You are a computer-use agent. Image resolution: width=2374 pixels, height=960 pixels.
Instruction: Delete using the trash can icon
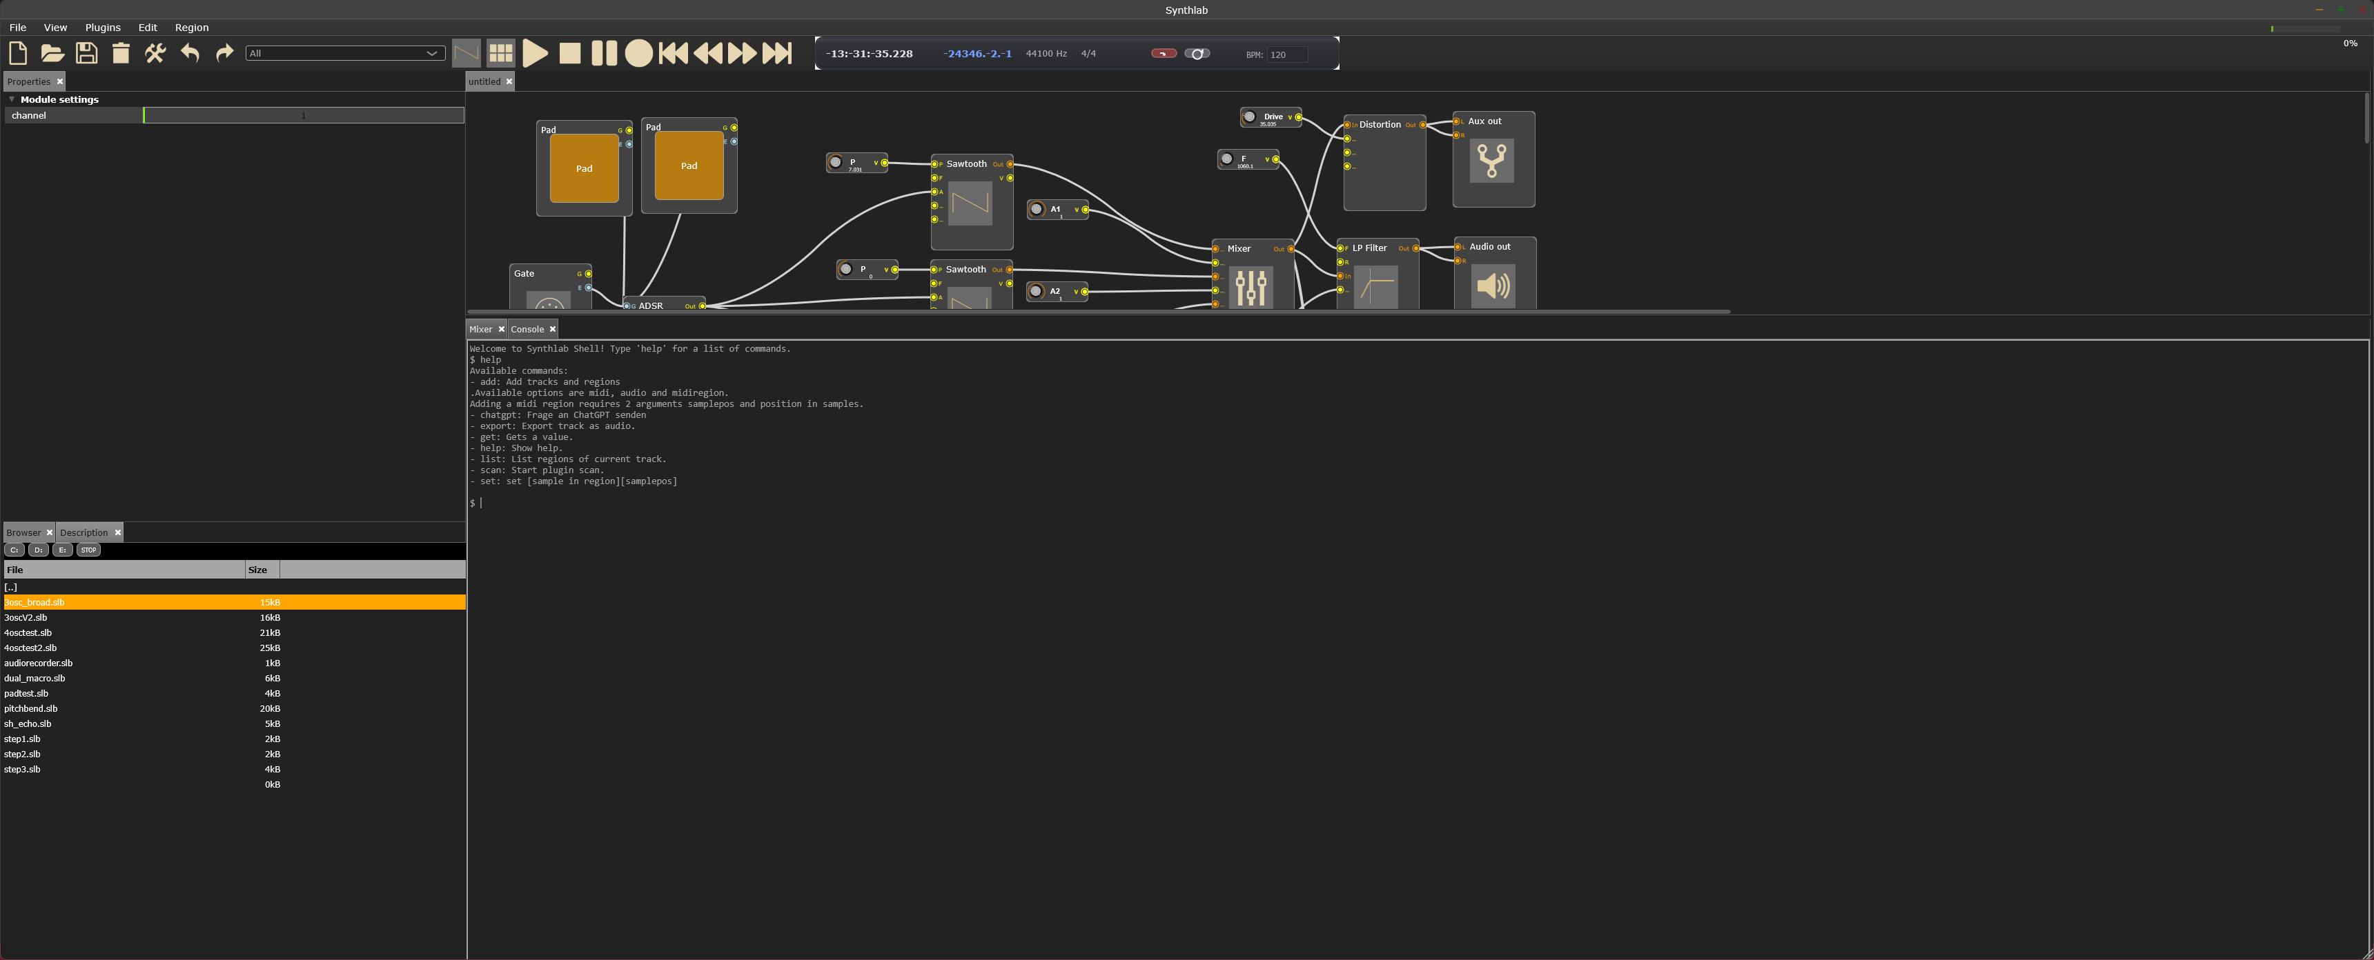tap(121, 53)
